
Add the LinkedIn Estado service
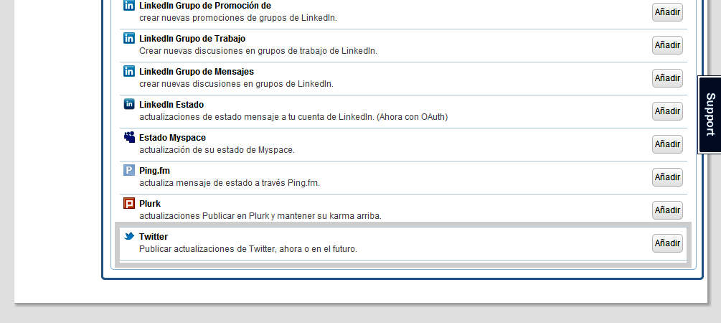point(667,111)
